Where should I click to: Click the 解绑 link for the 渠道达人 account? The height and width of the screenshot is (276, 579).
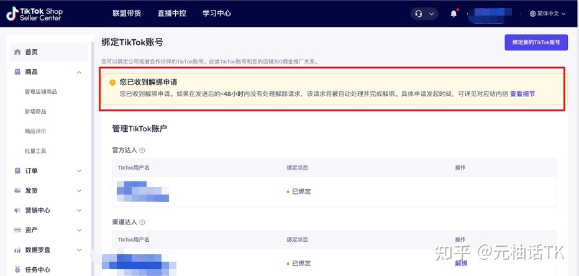pos(461,264)
